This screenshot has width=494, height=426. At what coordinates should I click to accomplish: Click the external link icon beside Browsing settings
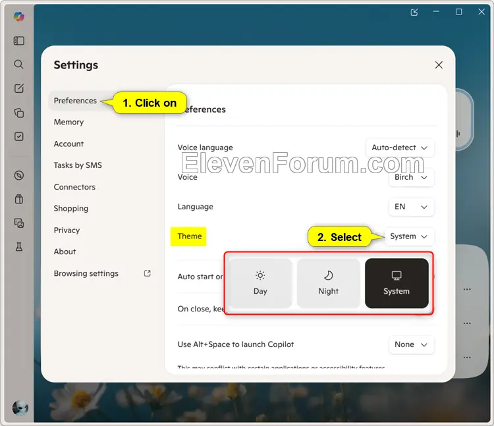147,273
